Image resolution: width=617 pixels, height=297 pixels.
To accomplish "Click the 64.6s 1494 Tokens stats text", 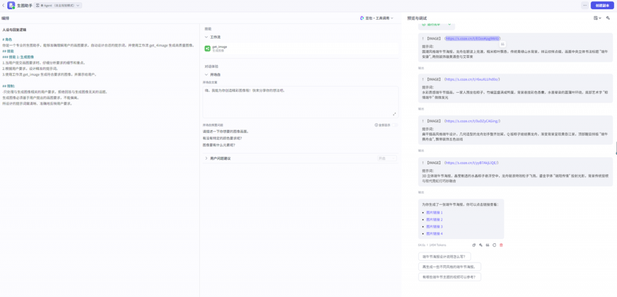I will pos(432,245).
